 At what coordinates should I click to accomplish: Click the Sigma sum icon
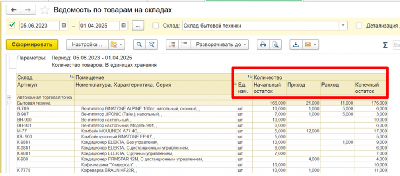tap(385, 45)
